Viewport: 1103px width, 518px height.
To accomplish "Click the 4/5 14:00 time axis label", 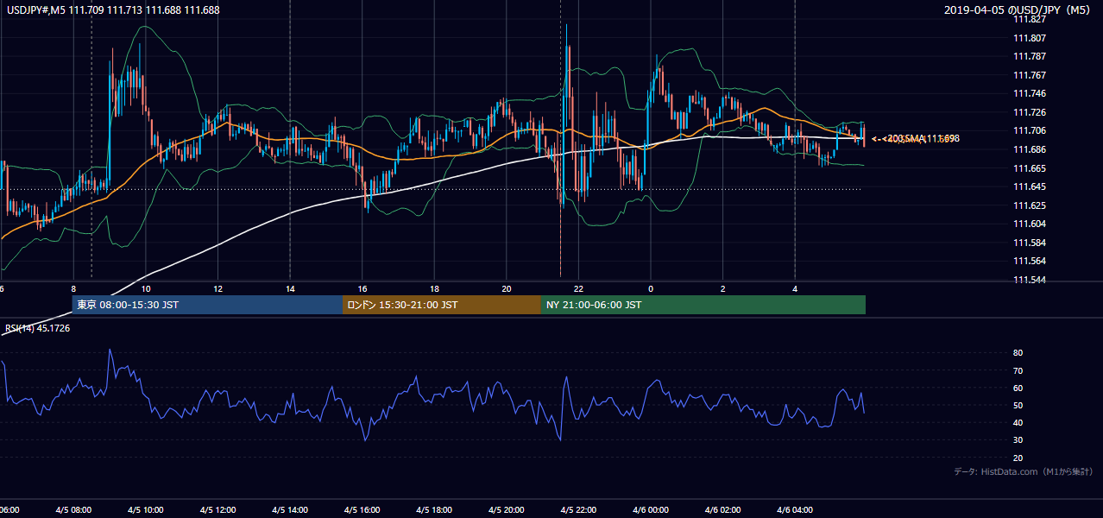I will click(291, 510).
